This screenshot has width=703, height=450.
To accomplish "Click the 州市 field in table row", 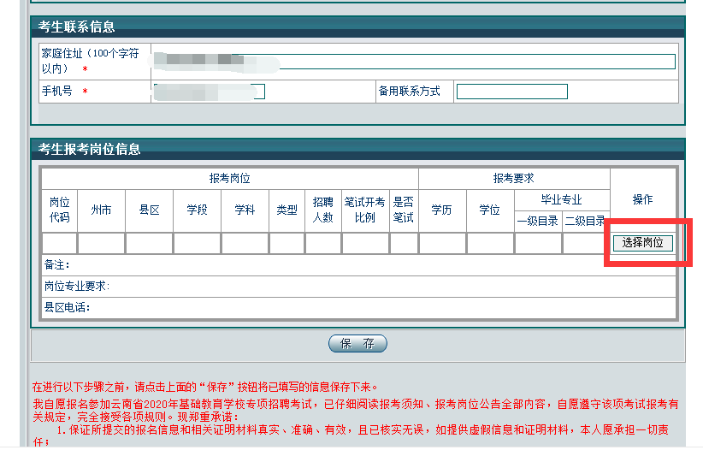I will [101, 244].
